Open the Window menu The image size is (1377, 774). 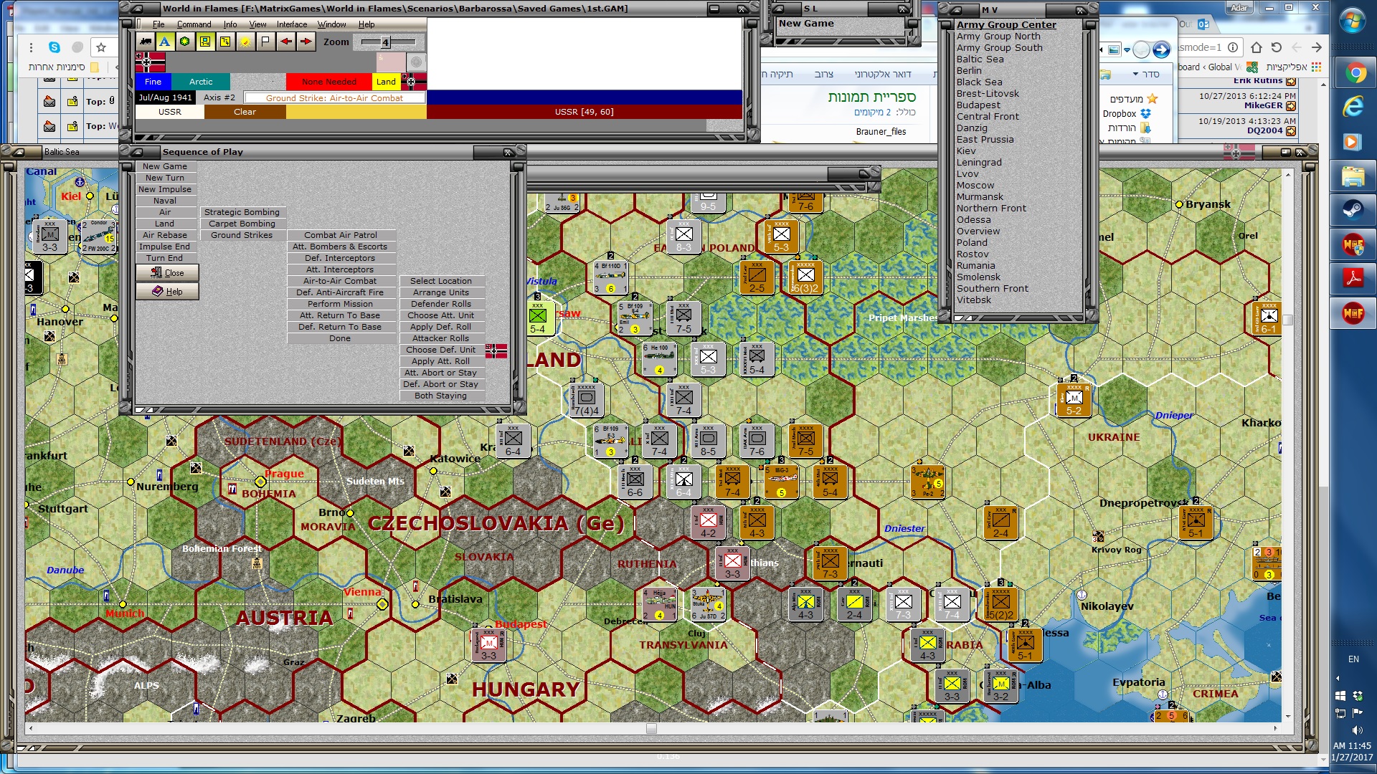click(x=332, y=24)
